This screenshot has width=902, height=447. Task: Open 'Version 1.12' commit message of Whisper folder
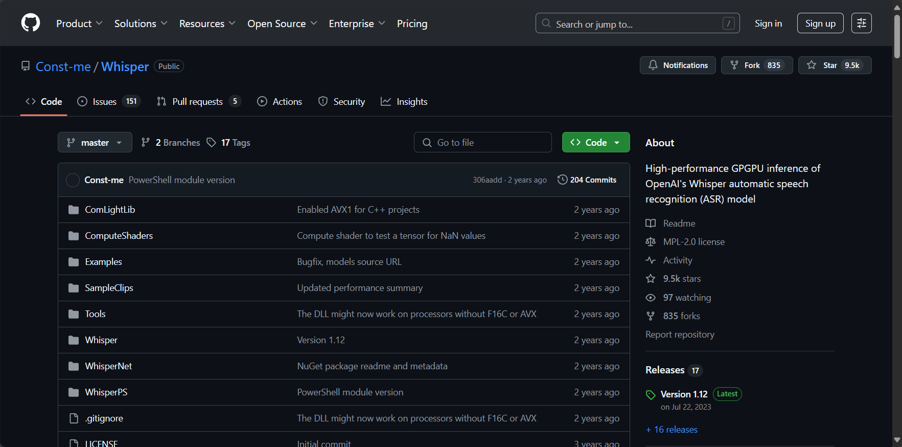321,340
